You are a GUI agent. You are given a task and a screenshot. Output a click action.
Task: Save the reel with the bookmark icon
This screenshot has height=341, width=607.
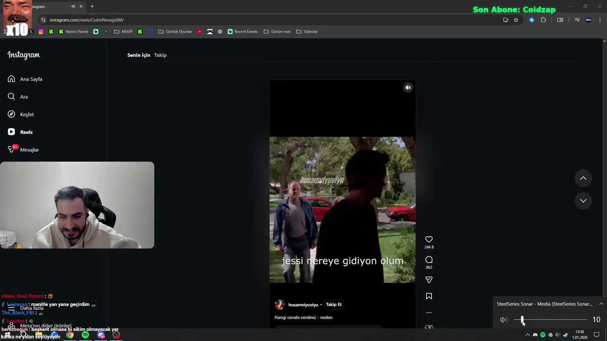tap(429, 296)
